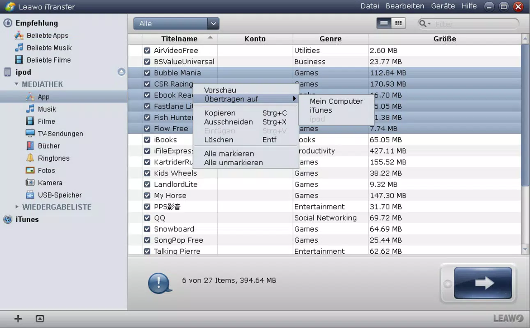Viewport: 530px width, 328px height.
Task: Uncheck the AirVideoFree checkbox
Action: [x=147, y=50]
